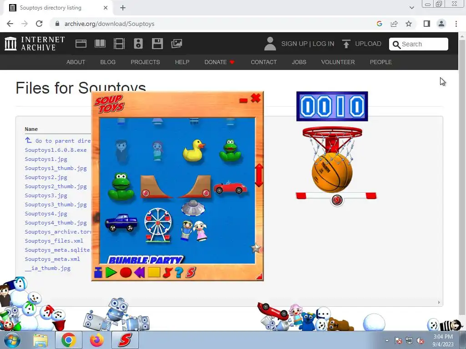Image resolution: width=466 pixels, height=349 pixels.
Task: Pick the small green frog toy
Action: click(230, 150)
